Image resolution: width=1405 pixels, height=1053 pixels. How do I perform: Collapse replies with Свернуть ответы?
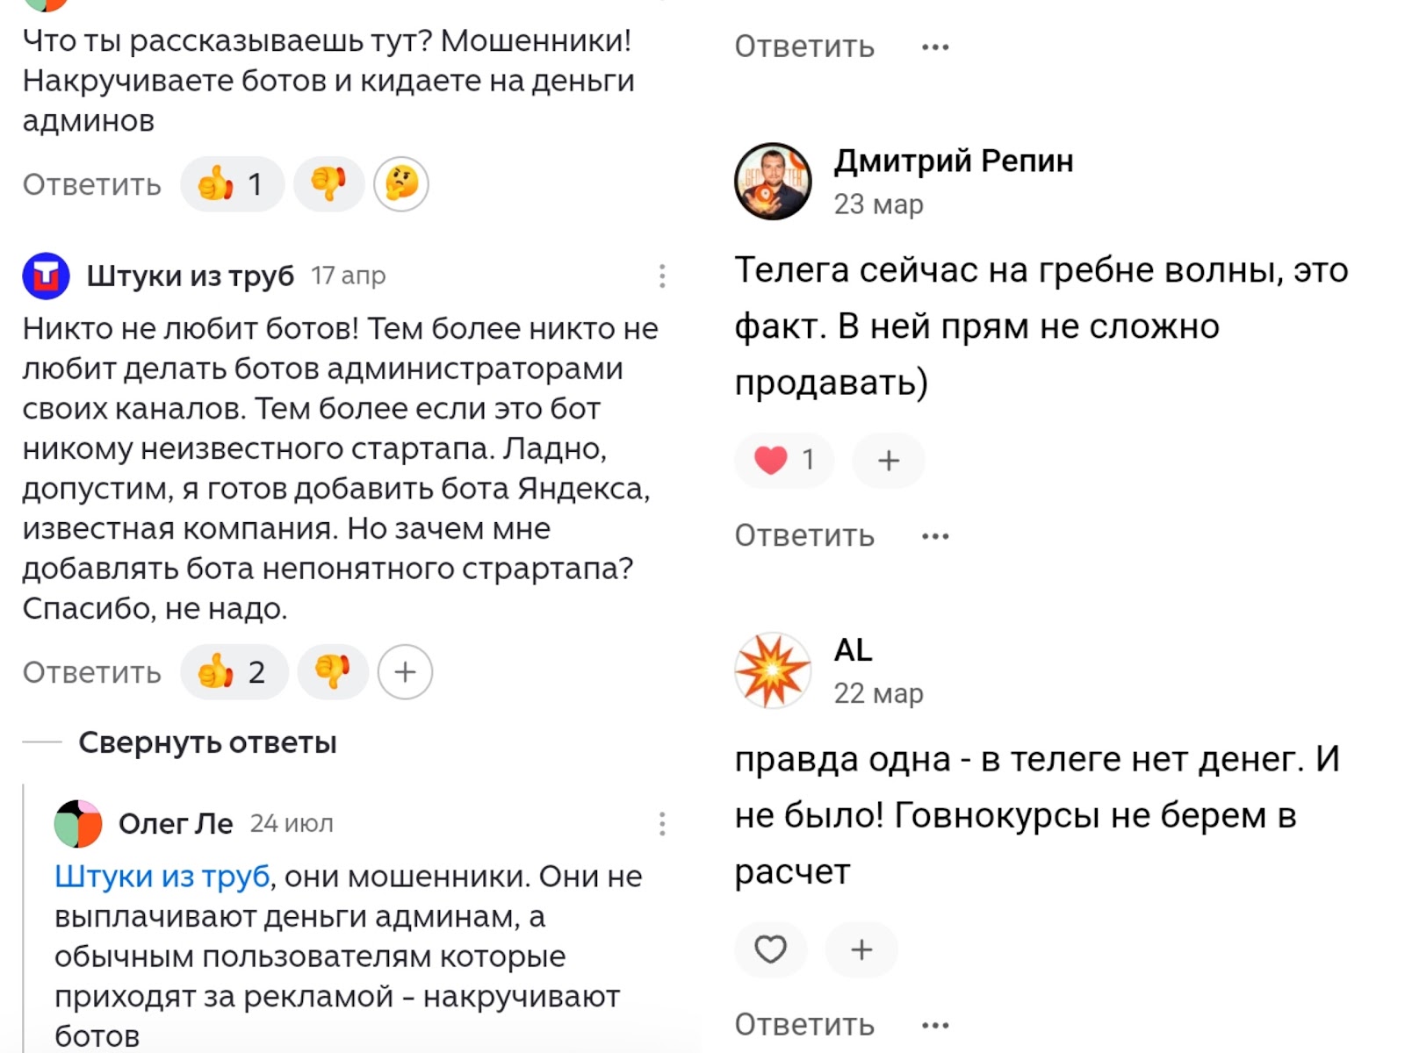207,741
